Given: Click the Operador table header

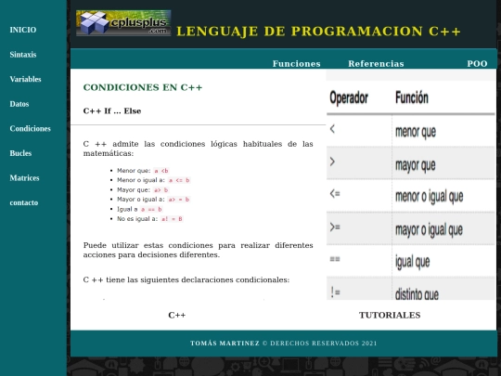Looking at the screenshot, I should click(x=349, y=97).
